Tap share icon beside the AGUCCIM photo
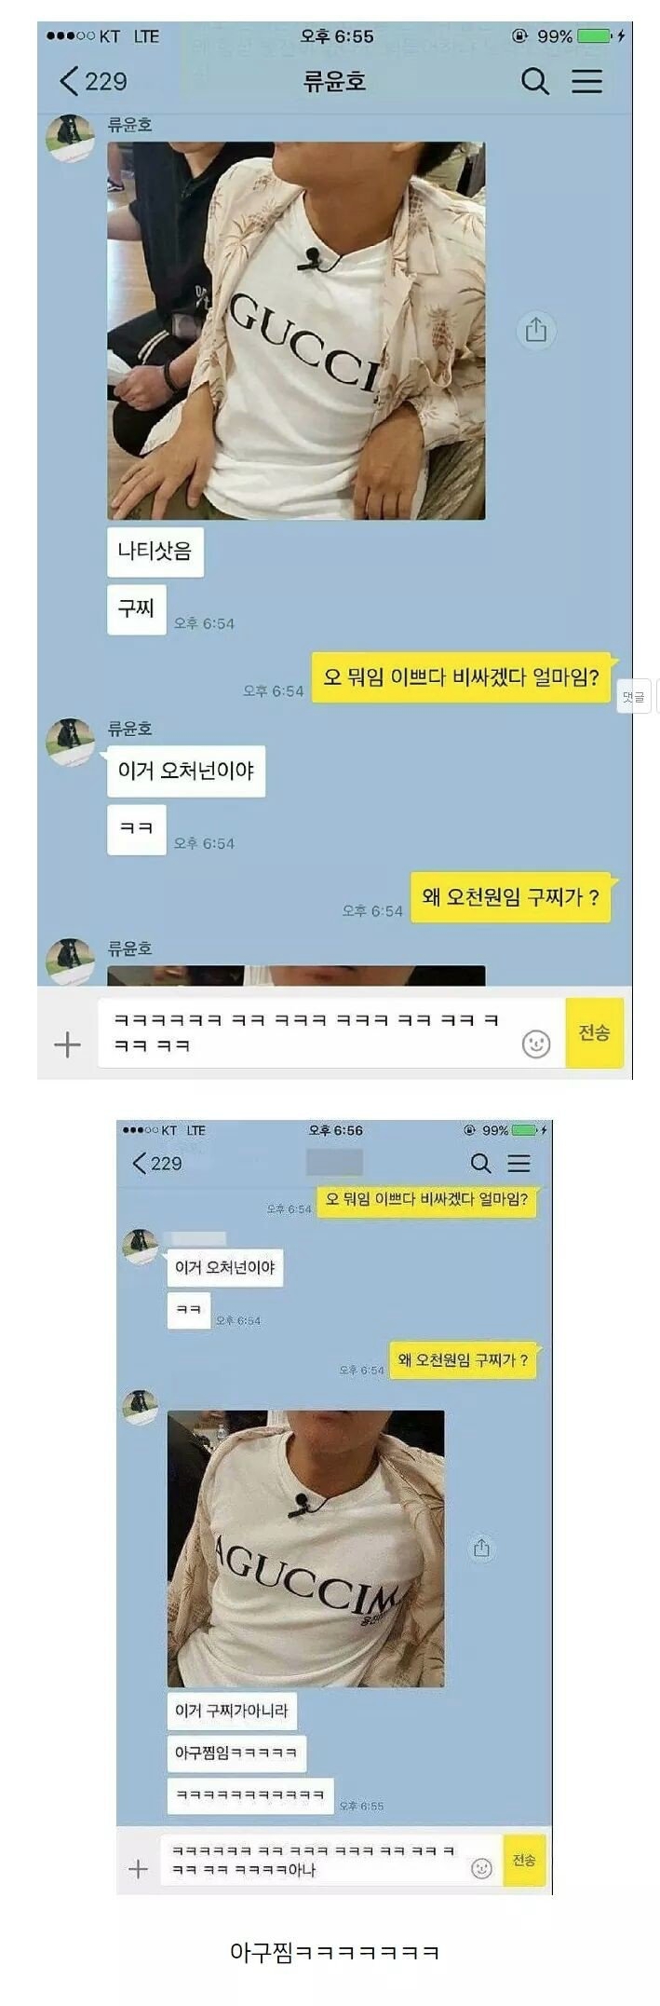The width and height of the screenshot is (660, 2006). [481, 1548]
